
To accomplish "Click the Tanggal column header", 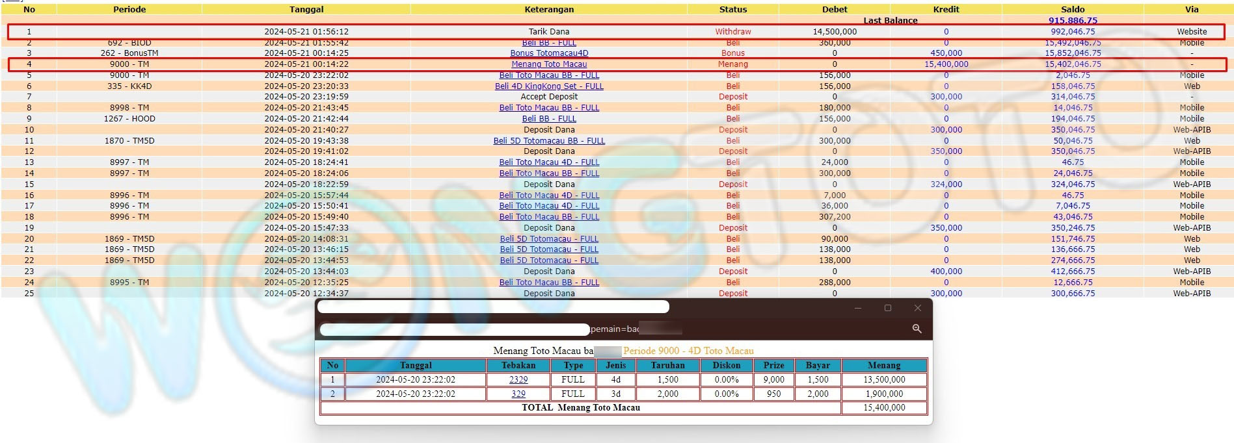I will coord(306,9).
